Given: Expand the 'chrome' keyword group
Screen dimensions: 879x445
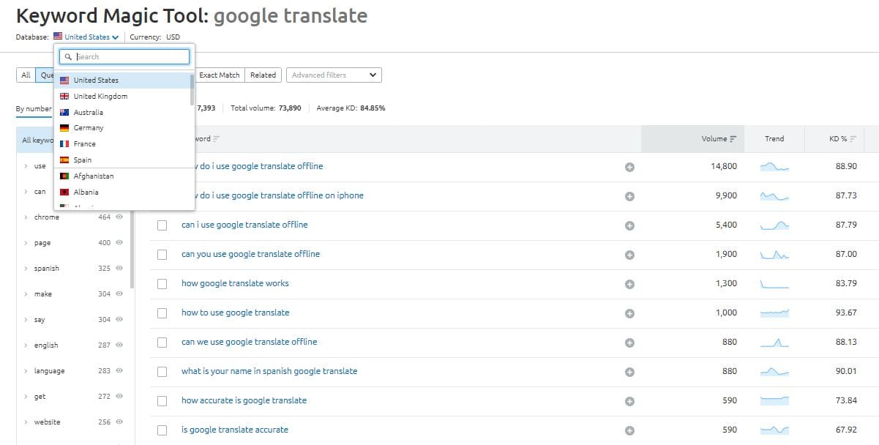Looking at the screenshot, I should (x=26, y=217).
